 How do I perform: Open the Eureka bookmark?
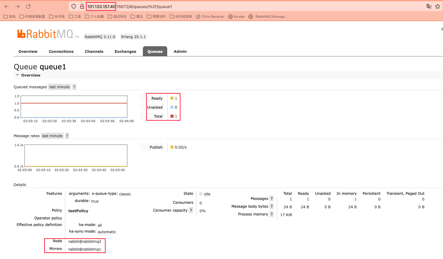pos(236,17)
